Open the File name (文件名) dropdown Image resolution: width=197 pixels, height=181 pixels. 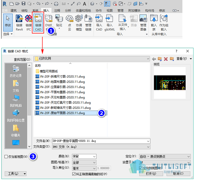[148, 141]
